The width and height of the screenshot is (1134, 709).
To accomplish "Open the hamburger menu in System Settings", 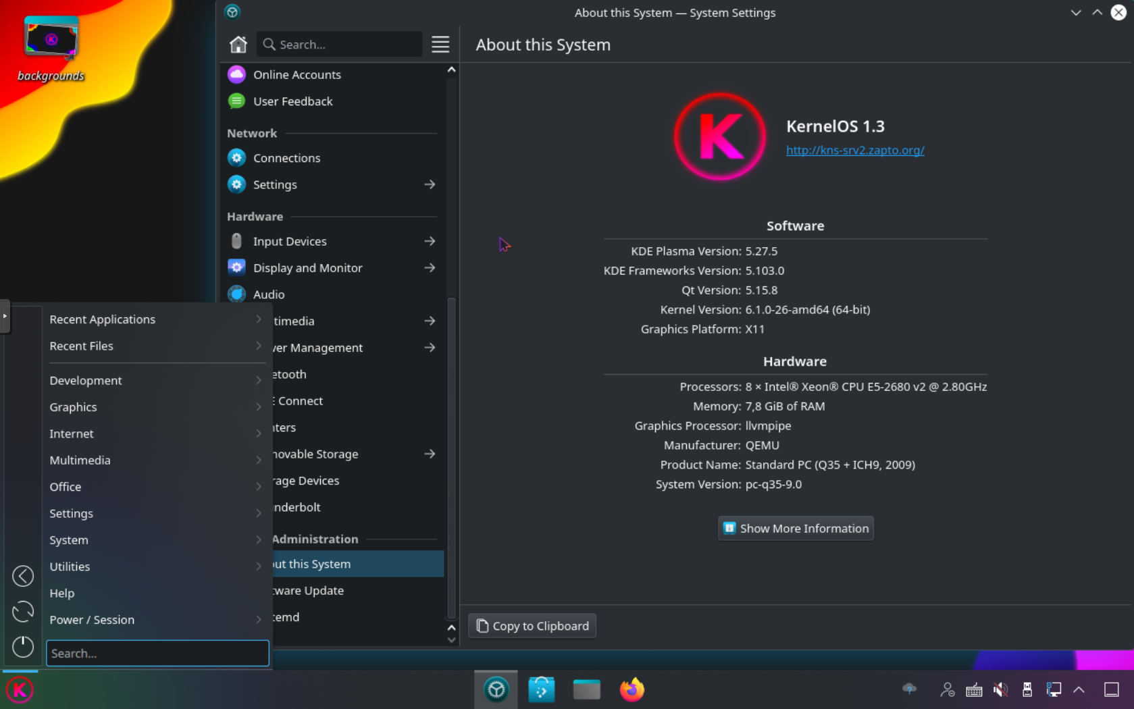I will pyautogui.click(x=440, y=45).
